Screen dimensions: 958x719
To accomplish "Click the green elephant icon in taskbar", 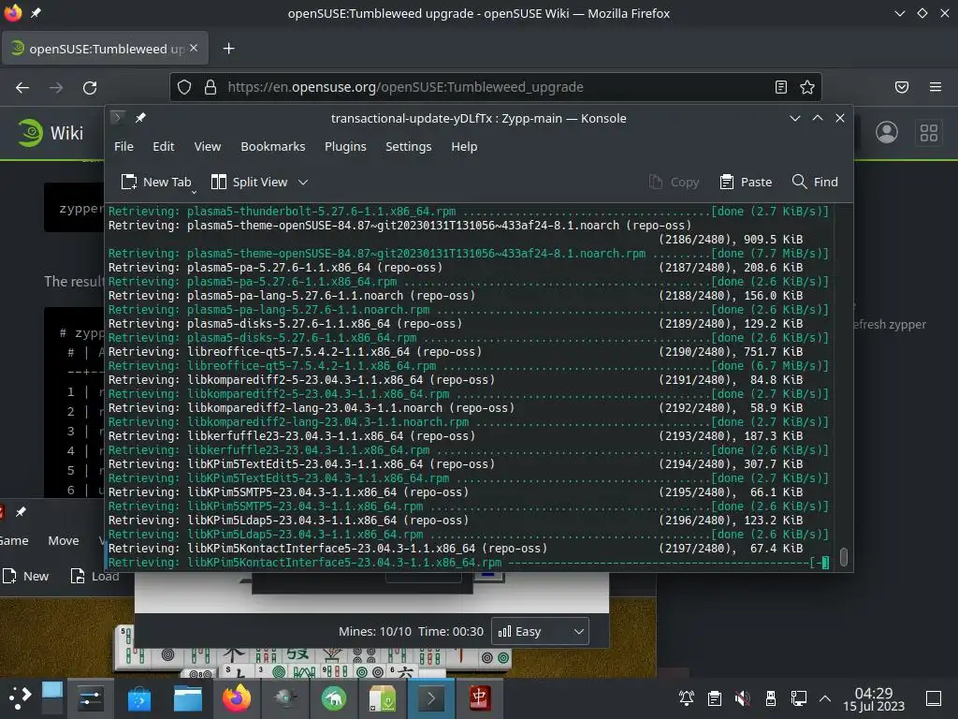I will tap(334, 698).
